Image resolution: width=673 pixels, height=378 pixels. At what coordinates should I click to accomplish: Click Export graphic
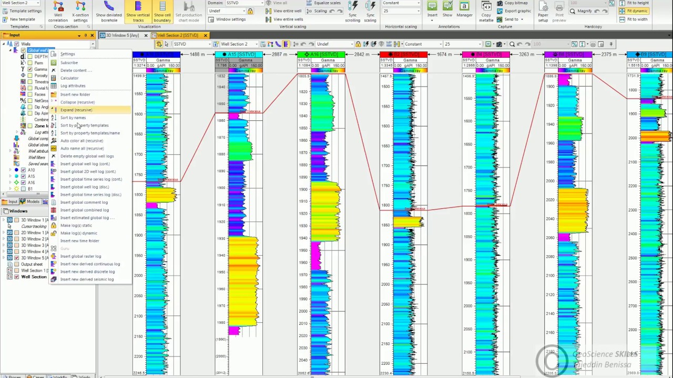click(514, 11)
